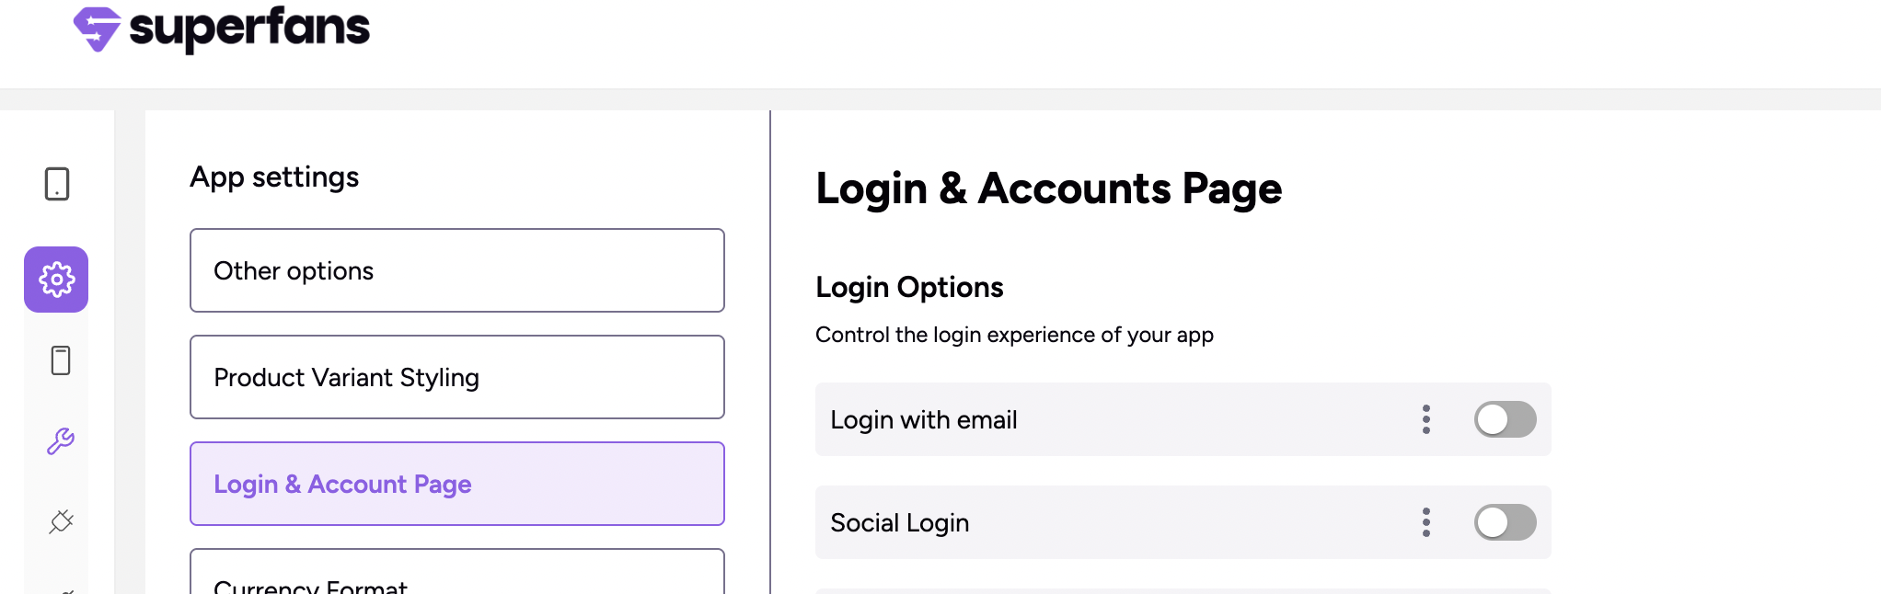Open three-dot menu for Login with email
The image size is (1881, 594).
pos(1425,419)
